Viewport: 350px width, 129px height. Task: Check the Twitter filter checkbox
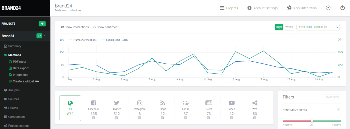point(116,118)
